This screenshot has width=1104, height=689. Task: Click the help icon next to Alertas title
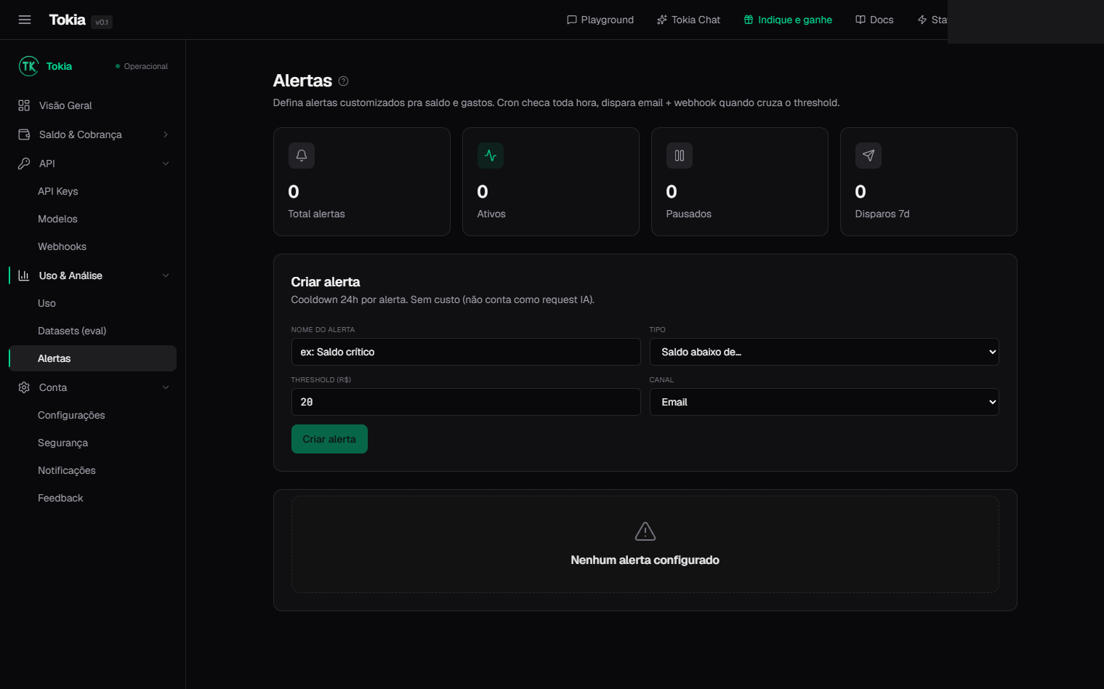point(344,81)
